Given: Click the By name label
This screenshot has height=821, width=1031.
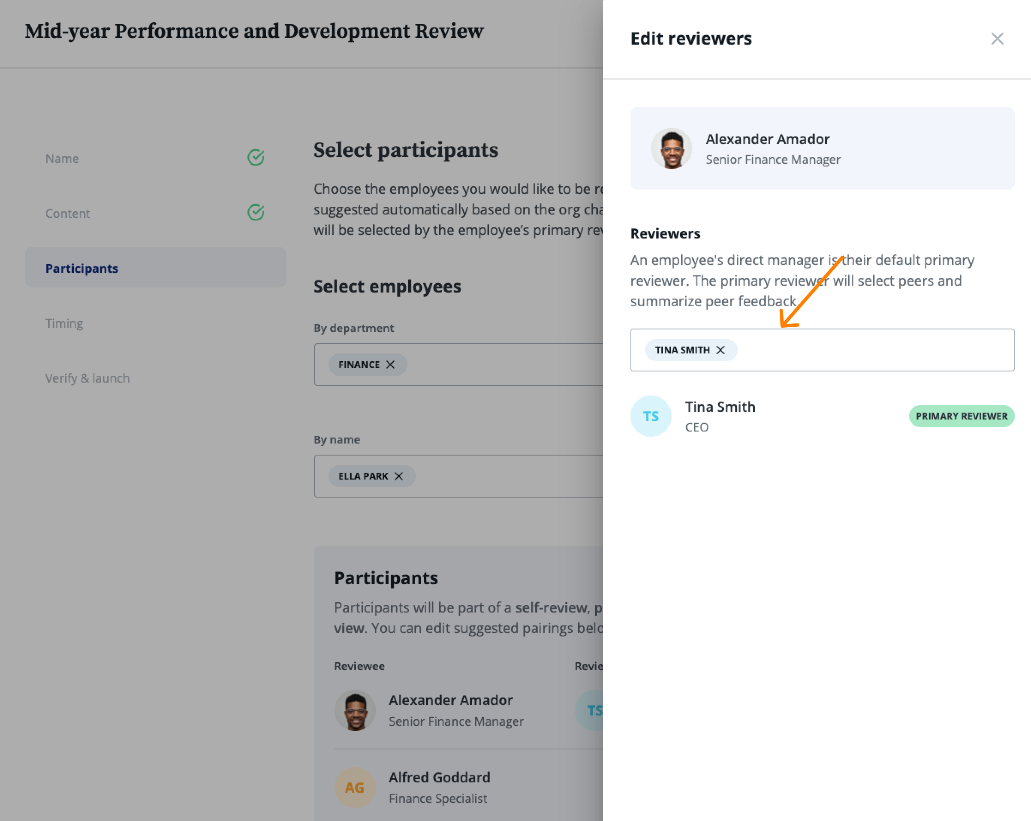Looking at the screenshot, I should (337, 440).
